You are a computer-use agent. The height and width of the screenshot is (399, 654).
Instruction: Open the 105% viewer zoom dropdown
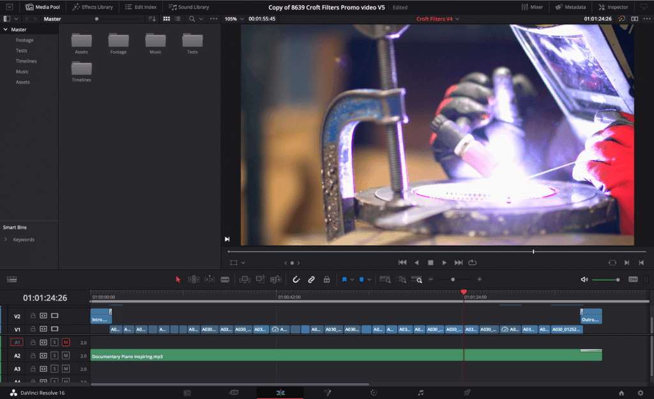click(234, 19)
